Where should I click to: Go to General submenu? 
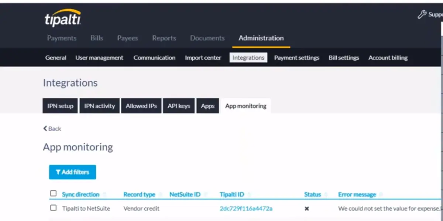pyautogui.click(x=56, y=57)
